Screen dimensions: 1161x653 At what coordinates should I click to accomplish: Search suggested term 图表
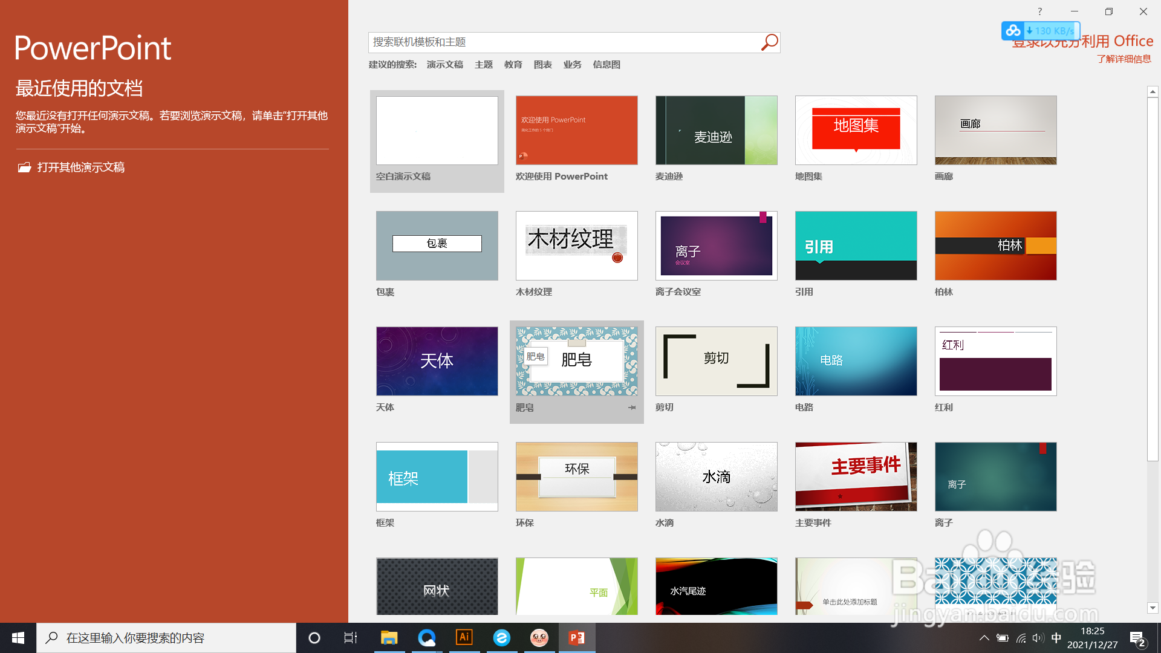pos(543,65)
